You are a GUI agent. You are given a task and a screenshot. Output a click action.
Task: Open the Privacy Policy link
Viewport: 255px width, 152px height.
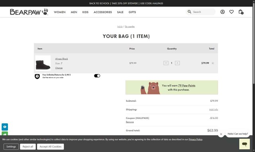click(x=196, y=139)
